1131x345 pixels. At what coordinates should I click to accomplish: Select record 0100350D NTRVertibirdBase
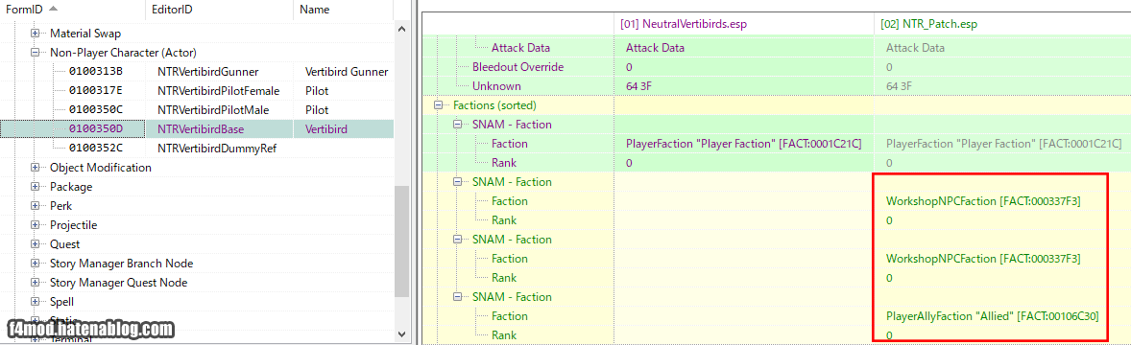[x=197, y=129]
